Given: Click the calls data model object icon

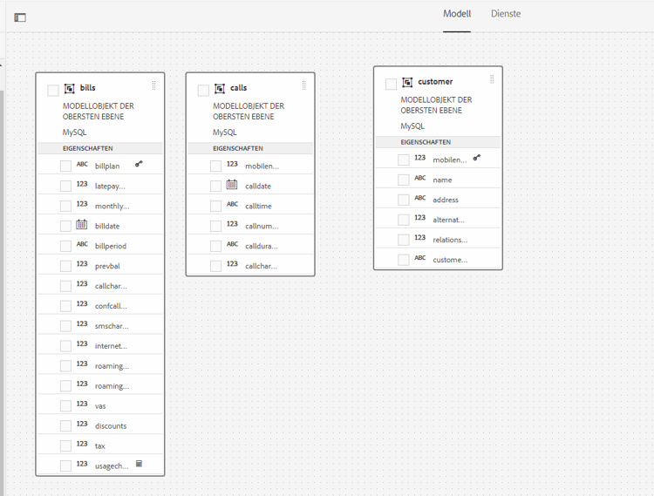Looking at the screenshot, I should click(220, 88).
